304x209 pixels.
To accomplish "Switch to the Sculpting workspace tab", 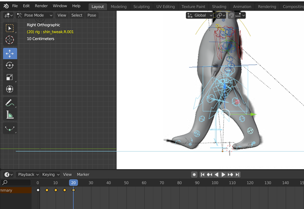I will click(142, 7).
